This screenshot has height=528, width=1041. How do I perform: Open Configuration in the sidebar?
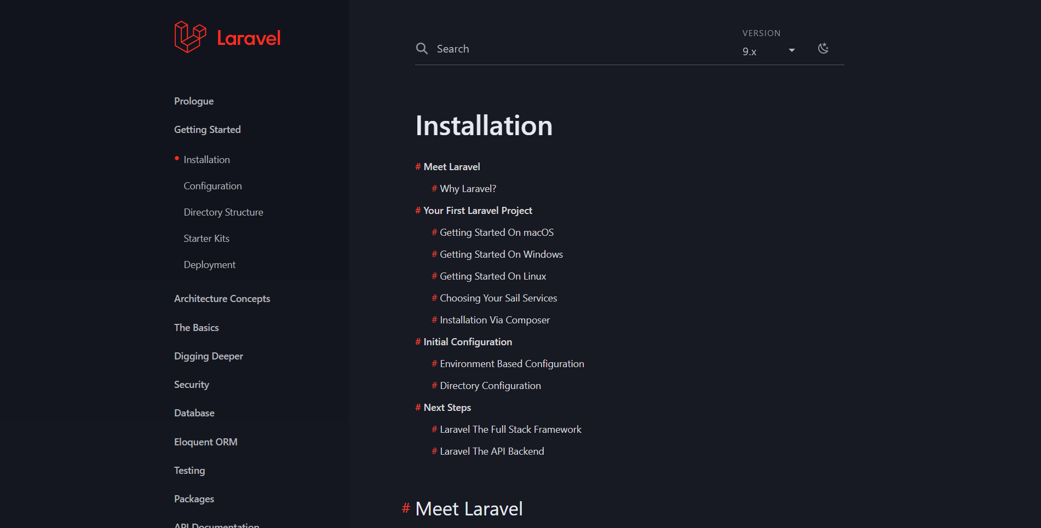coord(213,186)
